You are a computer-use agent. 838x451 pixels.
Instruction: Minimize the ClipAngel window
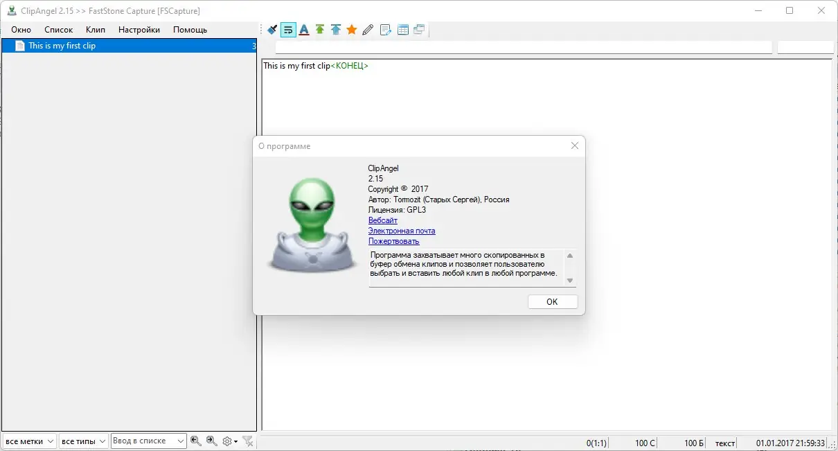(758, 10)
